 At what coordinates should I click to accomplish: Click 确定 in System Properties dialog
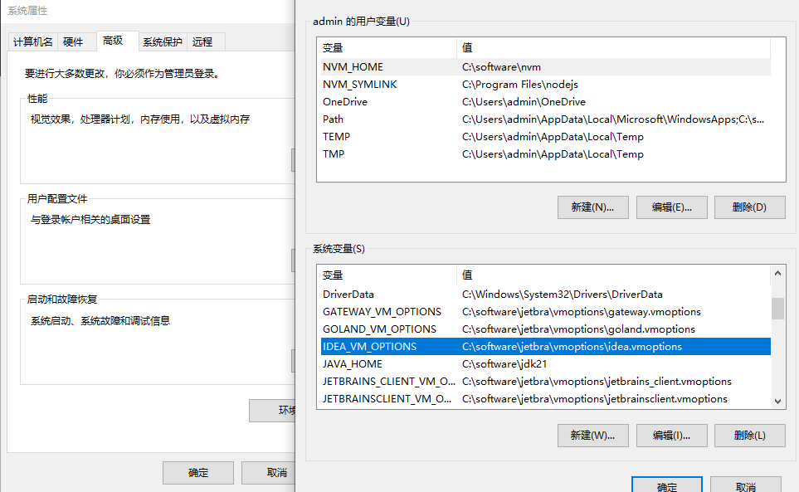coord(198,473)
